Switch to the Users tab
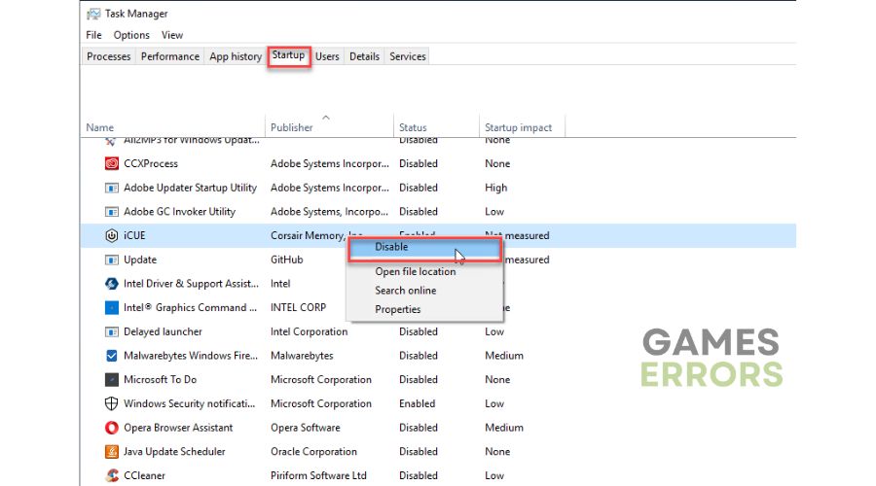Image resolution: width=876 pixels, height=486 pixels. [327, 56]
